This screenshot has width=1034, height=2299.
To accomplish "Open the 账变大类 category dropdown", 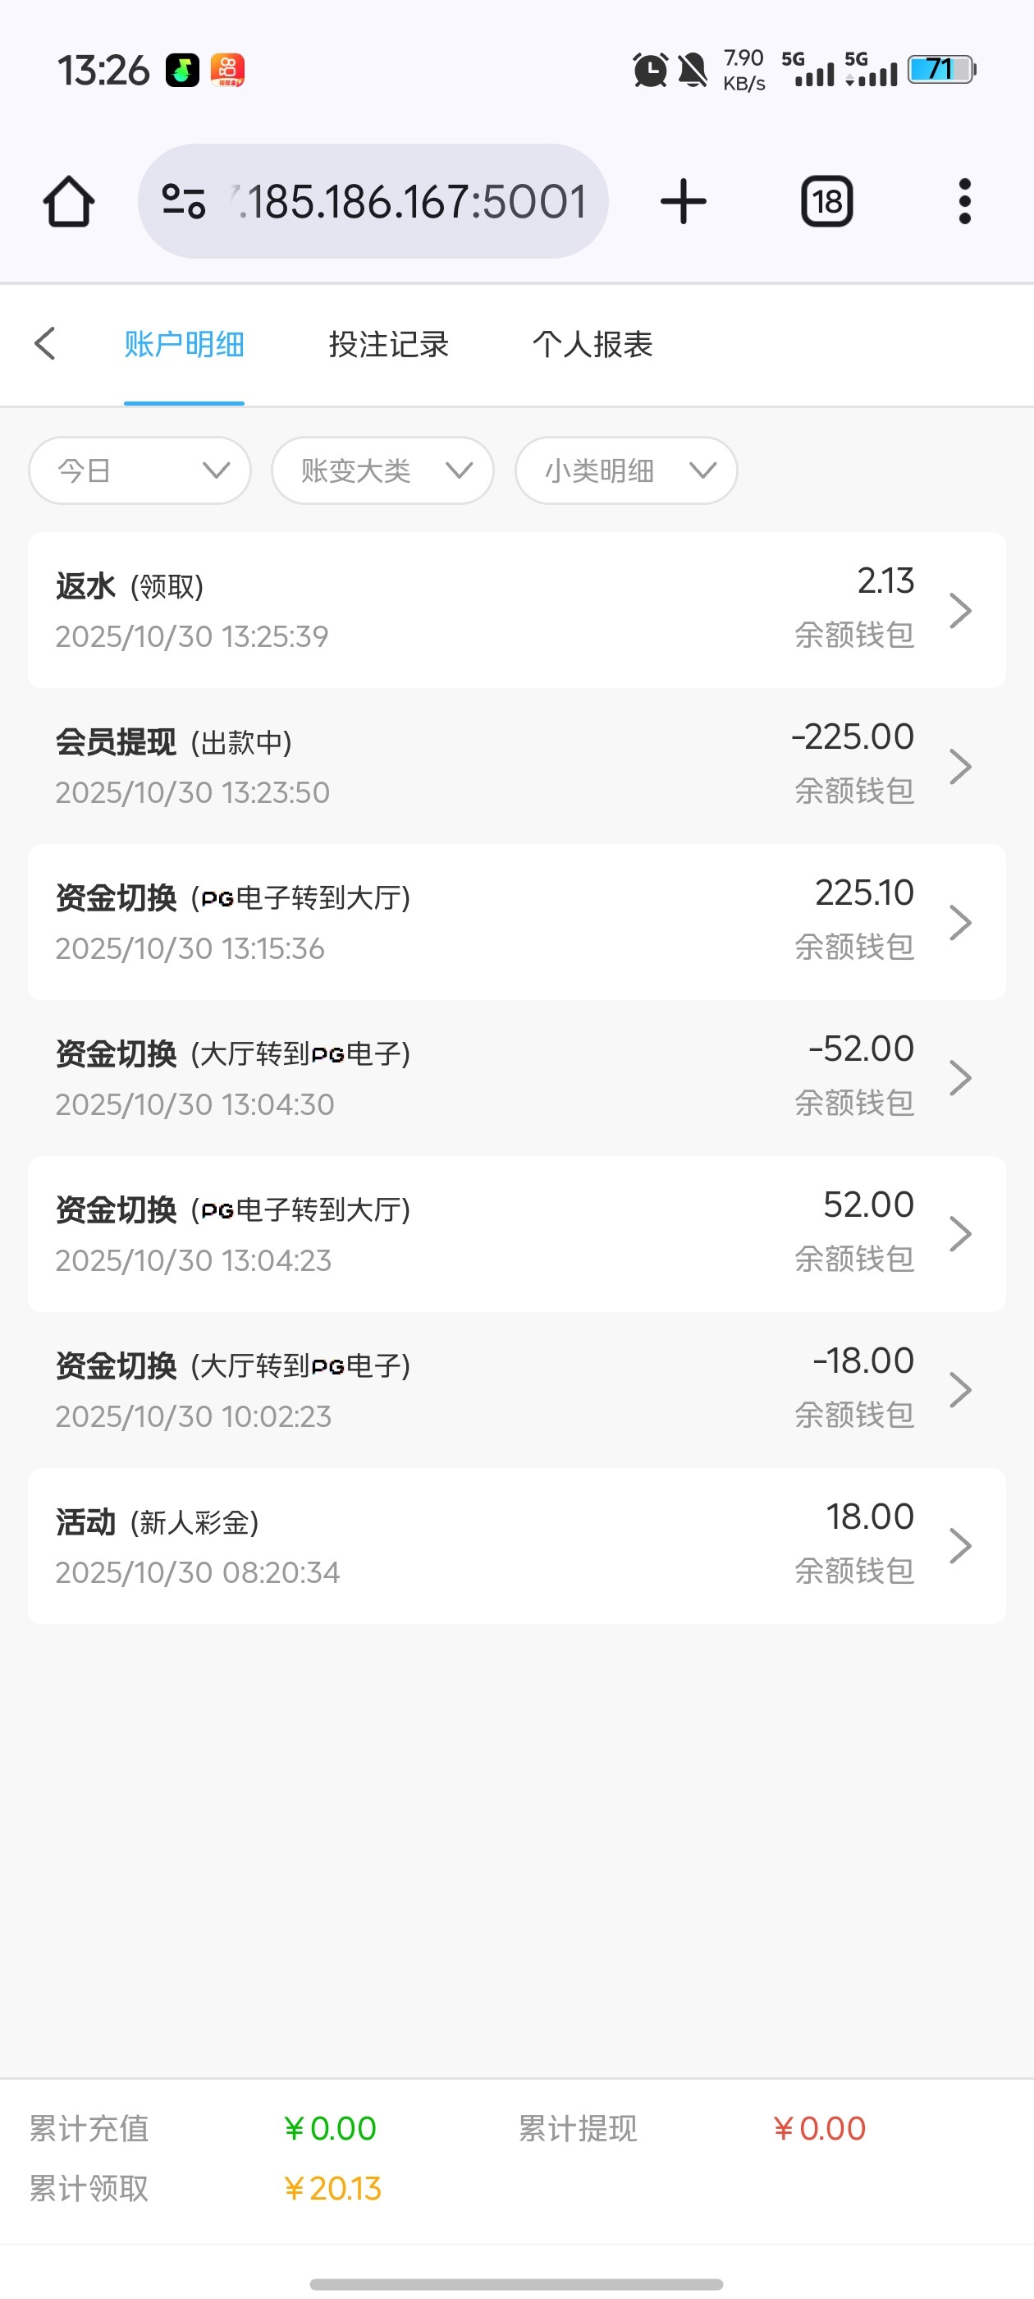I will pyautogui.click(x=382, y=470).
